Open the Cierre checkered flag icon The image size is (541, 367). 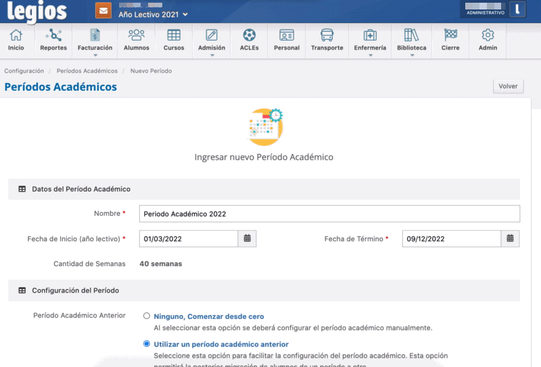[x=450, y=40]
